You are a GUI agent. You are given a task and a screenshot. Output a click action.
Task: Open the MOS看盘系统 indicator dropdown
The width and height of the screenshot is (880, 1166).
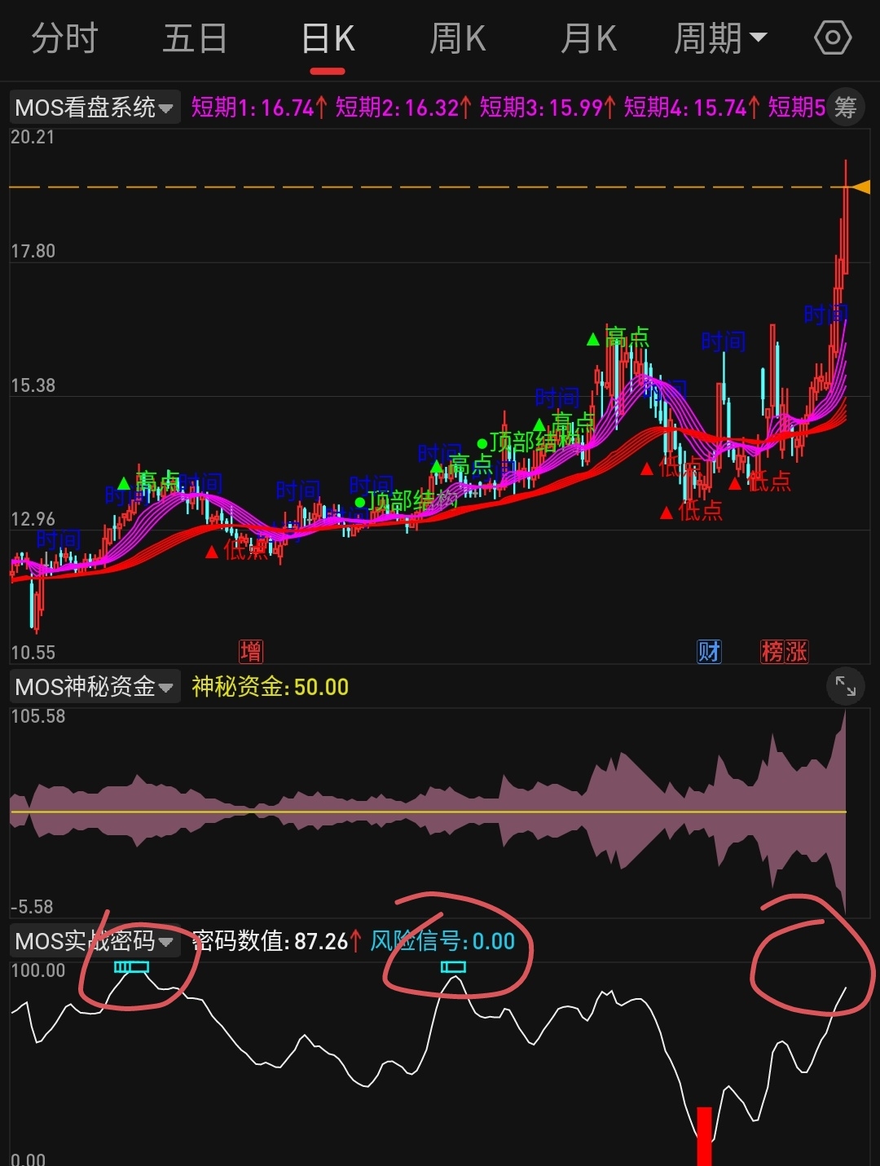click(x=95, y=108)
